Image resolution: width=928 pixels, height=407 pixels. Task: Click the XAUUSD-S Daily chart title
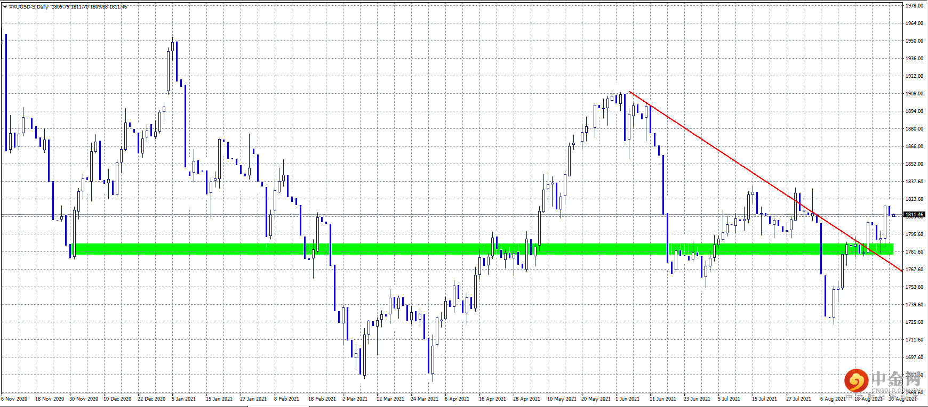coord(29,7)
